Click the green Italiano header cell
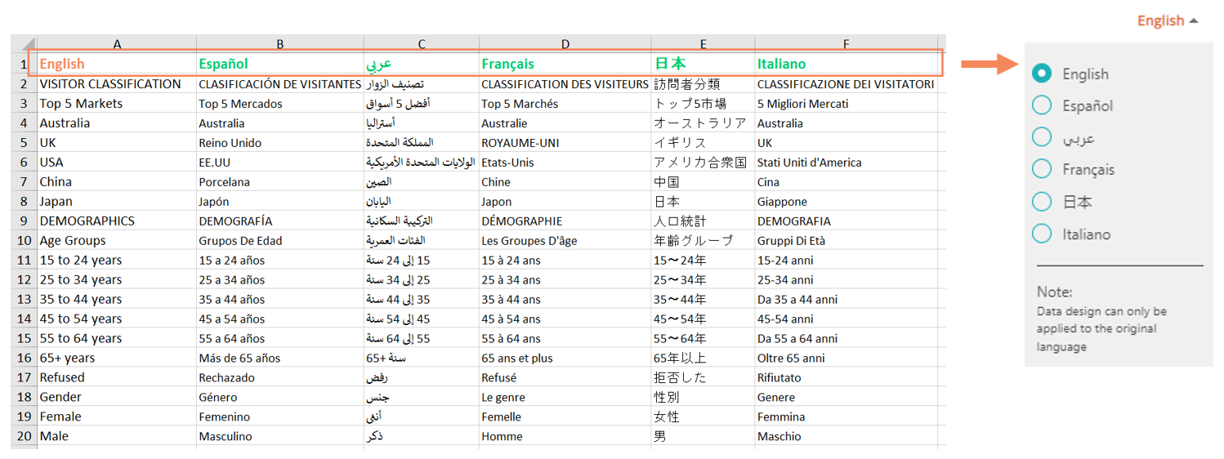This screenshot has height=459, width=1224. click(846, 64)
